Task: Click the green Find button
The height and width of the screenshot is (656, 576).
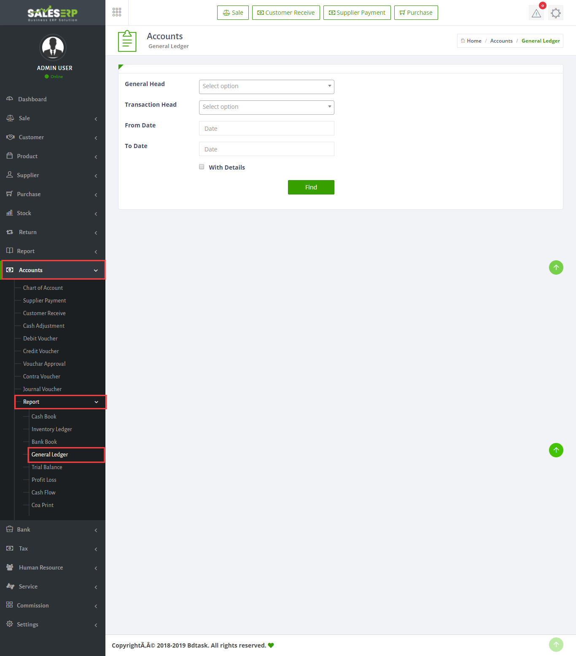Action: (x=311, y=187)
